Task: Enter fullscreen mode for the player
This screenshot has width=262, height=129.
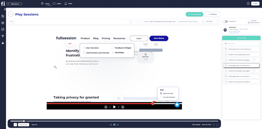Action: point(217,125)
